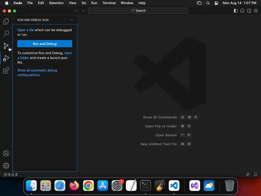Open Safari from the Dock

pyautogui.click(x=60, y=186)
